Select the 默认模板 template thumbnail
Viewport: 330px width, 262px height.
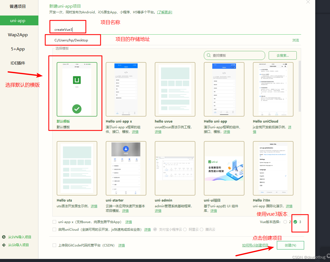pos(77,89)
